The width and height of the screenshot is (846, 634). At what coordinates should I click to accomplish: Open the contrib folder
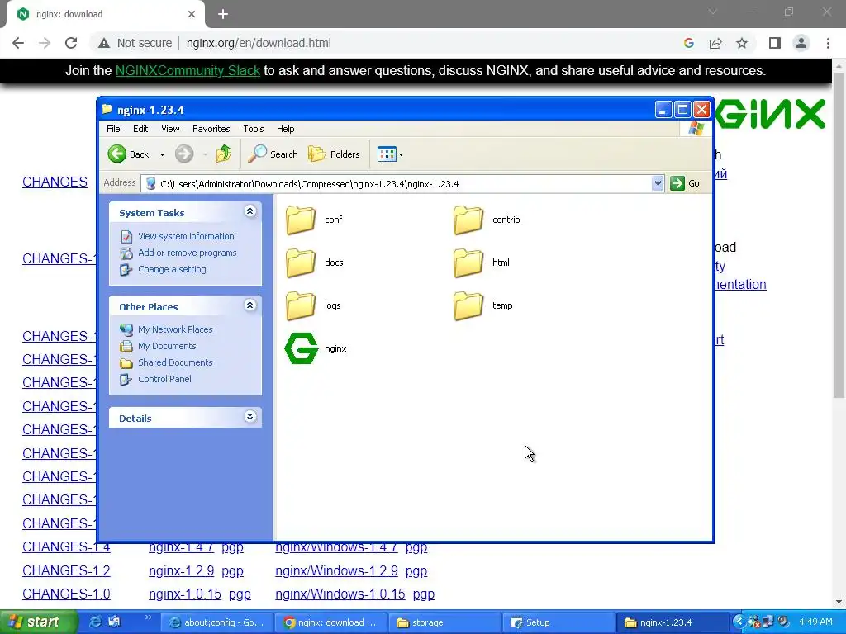(x=487, y=220)
